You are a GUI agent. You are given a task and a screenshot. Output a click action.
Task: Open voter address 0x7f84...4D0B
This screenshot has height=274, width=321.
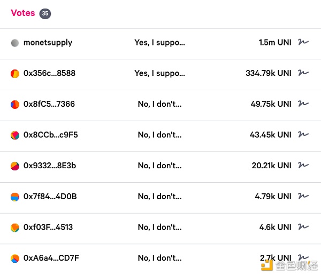50,197
